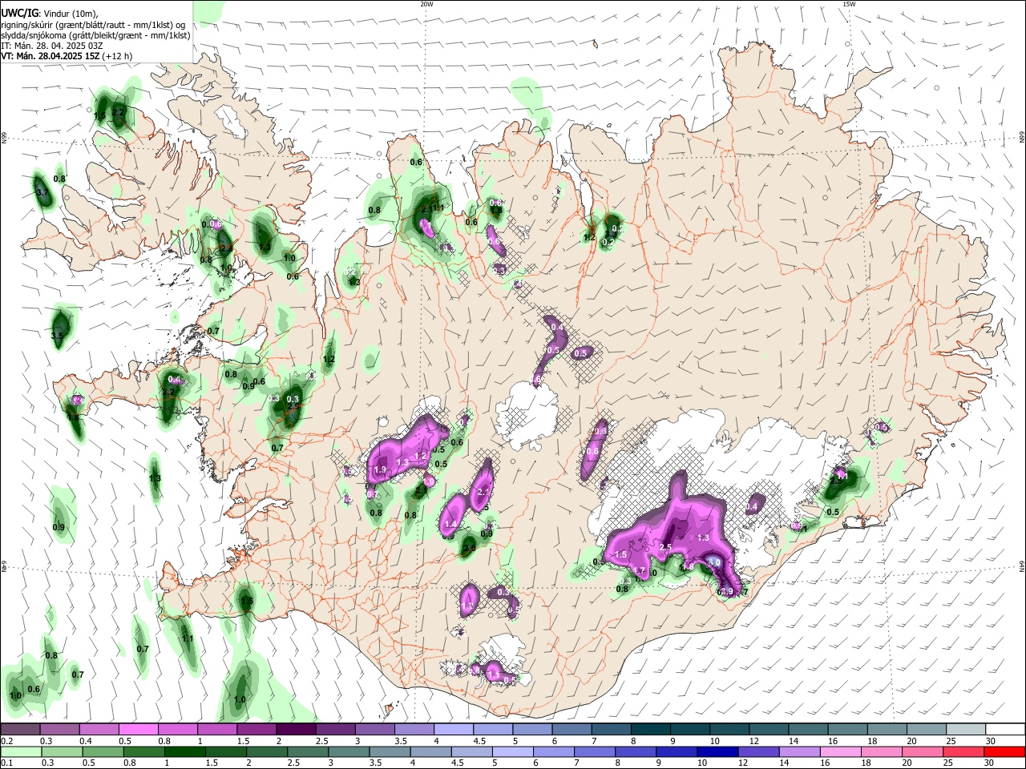Click the 'slydda/snjókoma' legend description line
This screenshot has width=1026, height=769.
click(95, 35)
